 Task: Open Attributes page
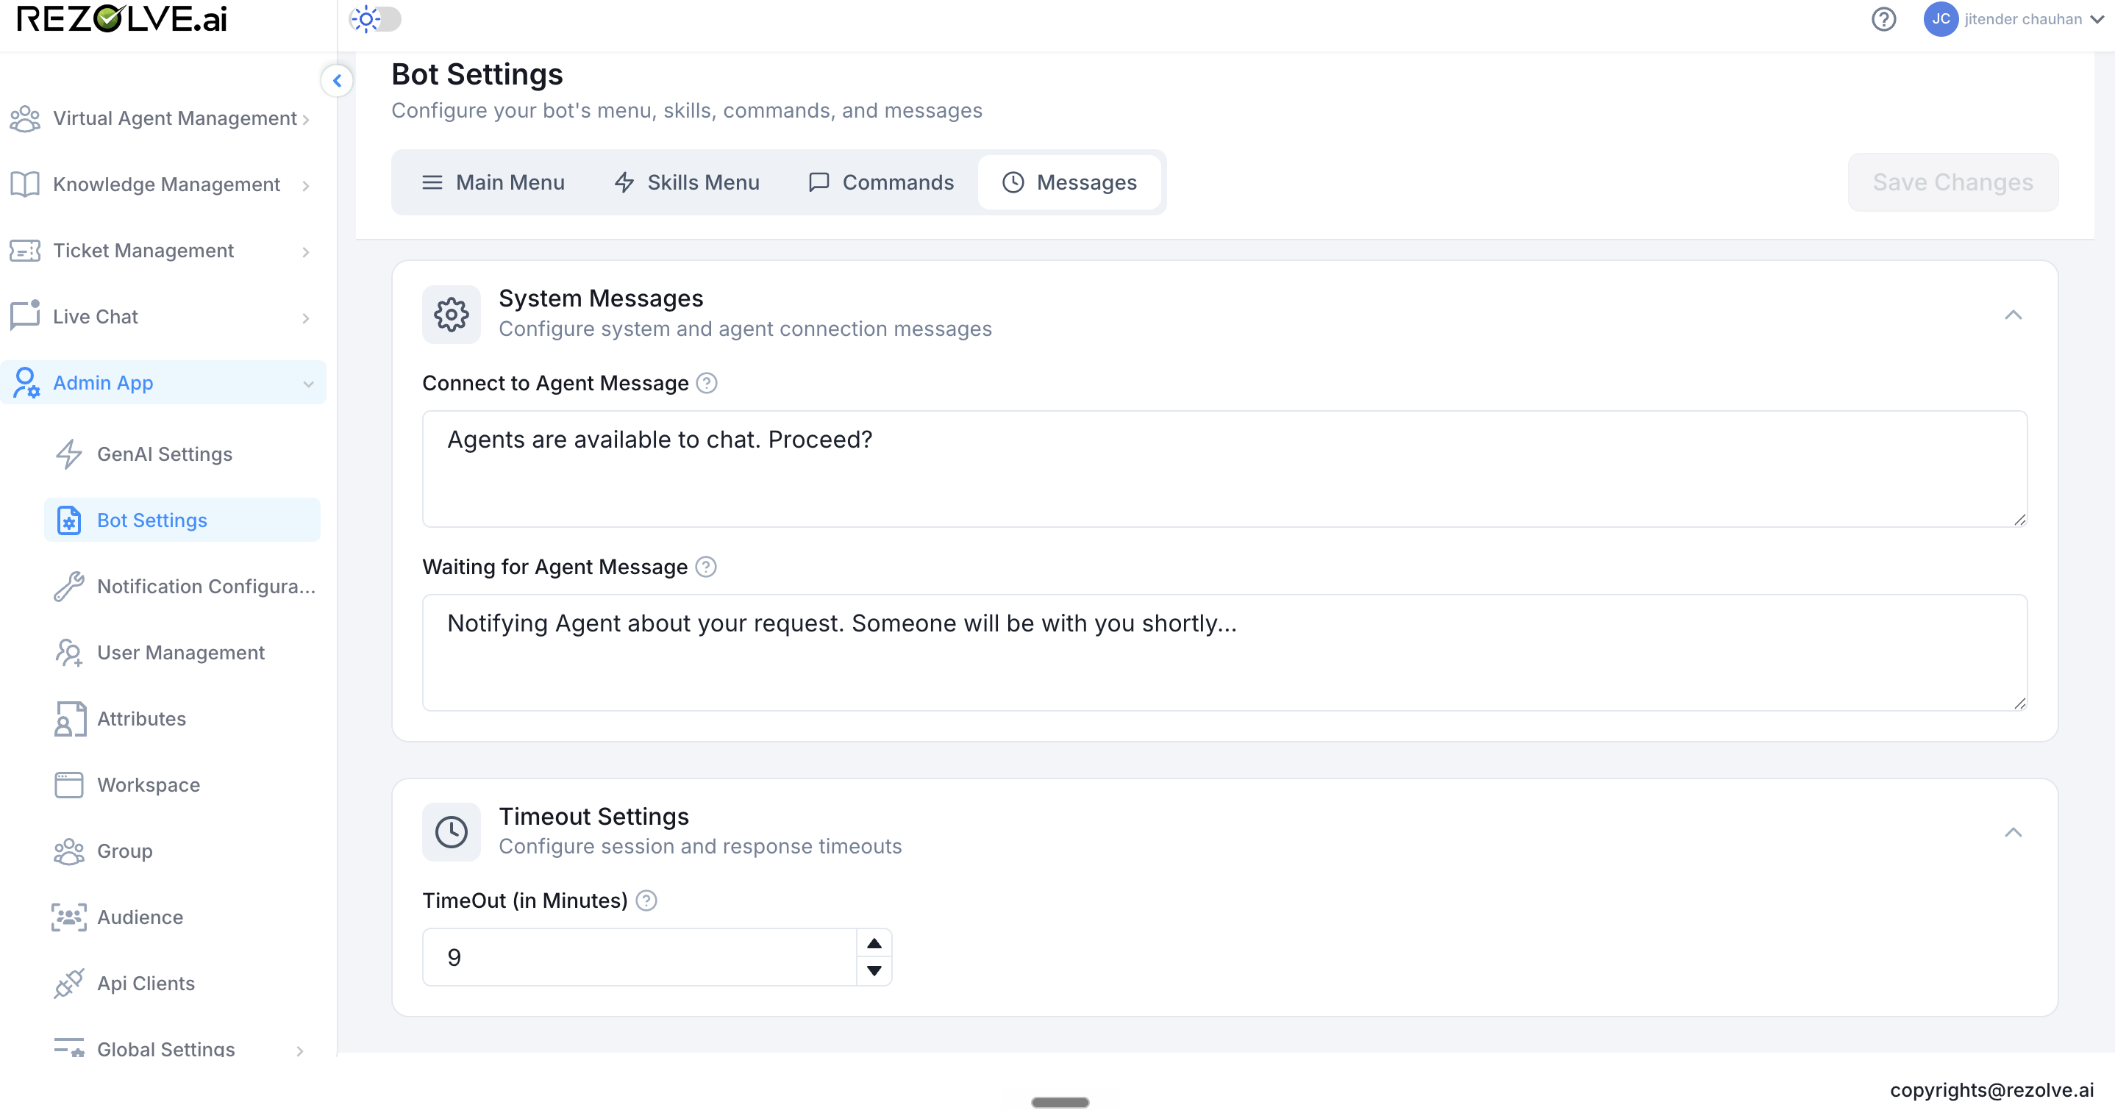click(141, 718)
